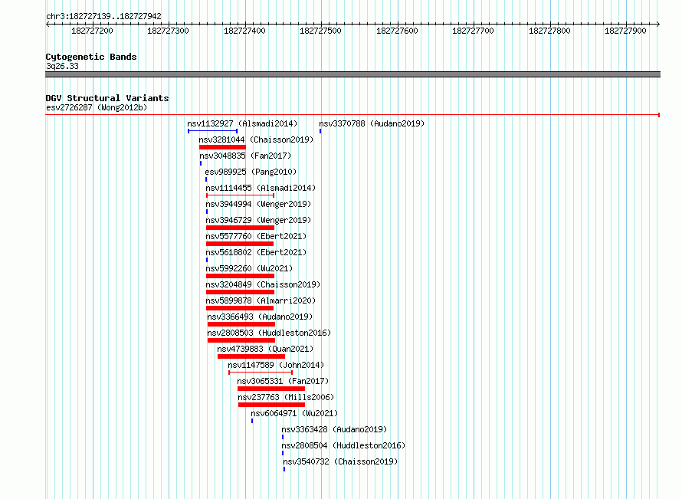Click the red bar under nsv3946729
Screen dimensions: 682x499
coord(240,228)
